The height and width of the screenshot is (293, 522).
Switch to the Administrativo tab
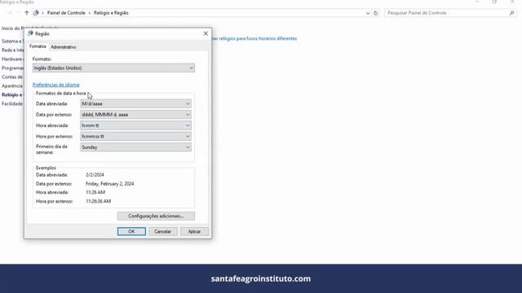(x=64, y=47)
